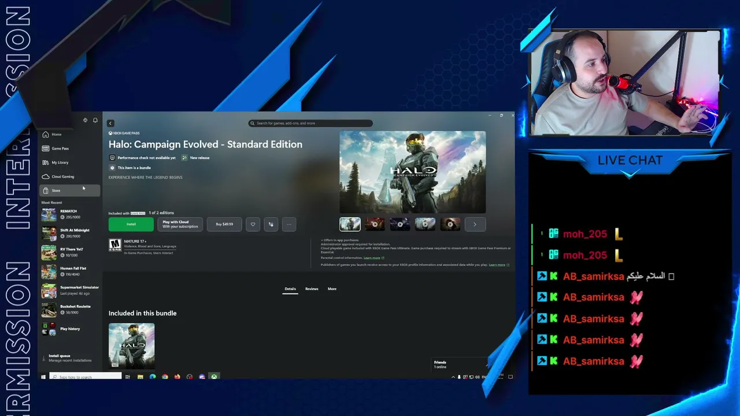Play the third media thumbnail video
This screenshot has height=416, width=740.
400,224
